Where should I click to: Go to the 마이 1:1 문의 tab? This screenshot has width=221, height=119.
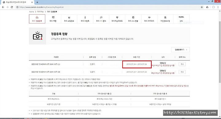(101, 19)
